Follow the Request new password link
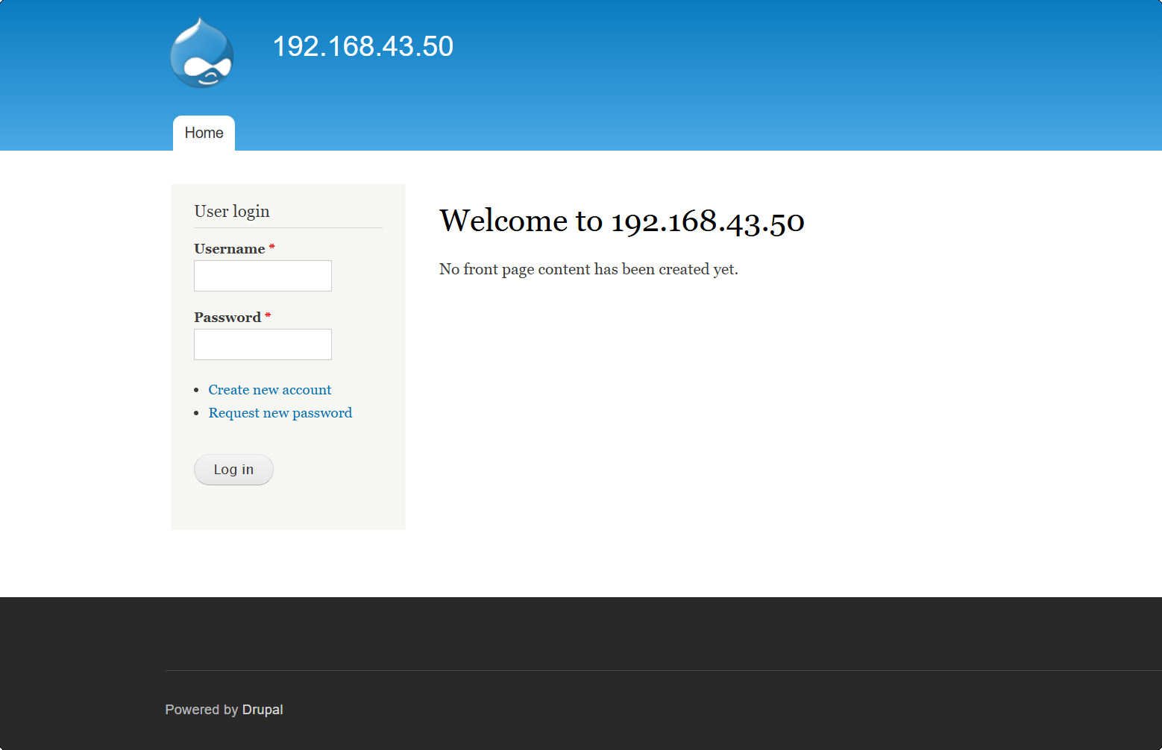 click(x=280, y=413)
